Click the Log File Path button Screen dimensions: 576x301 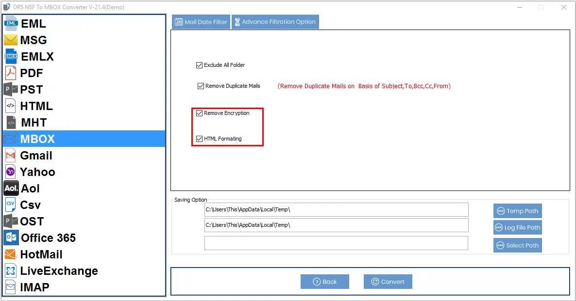pos(518,227)
